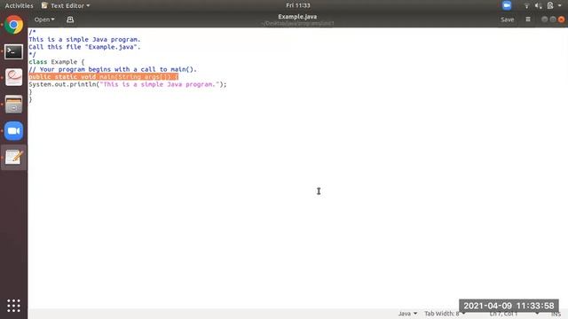Image resolution: width=568 pixels, height=319 pixels.
Task: Click the Zoom tray icon in top bar
Action: click(x=507, y=5)
